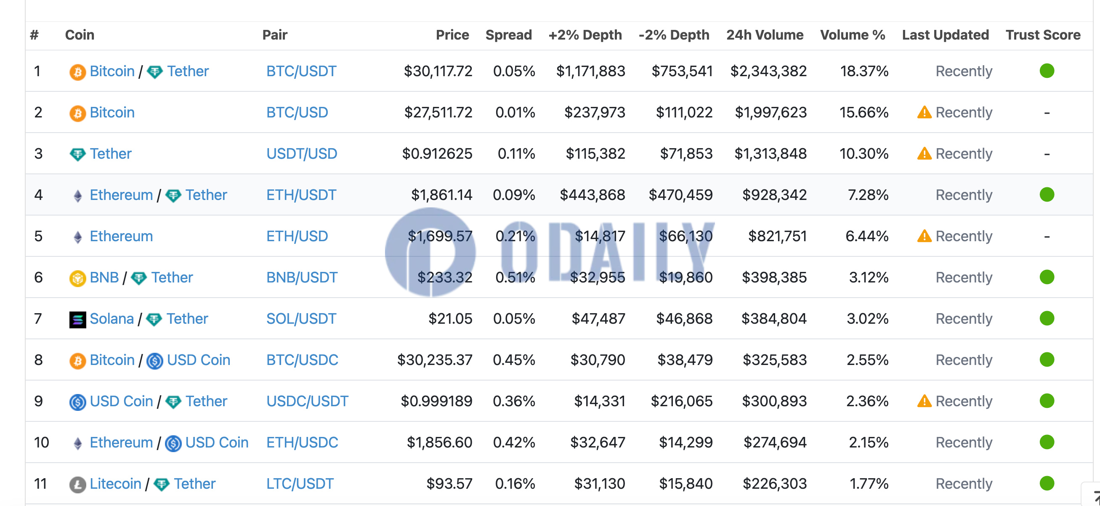1100x506 pixels.
Task: Click the Bitcoin coin icon in the BTC/USDT row
Action: click(77, 71)
